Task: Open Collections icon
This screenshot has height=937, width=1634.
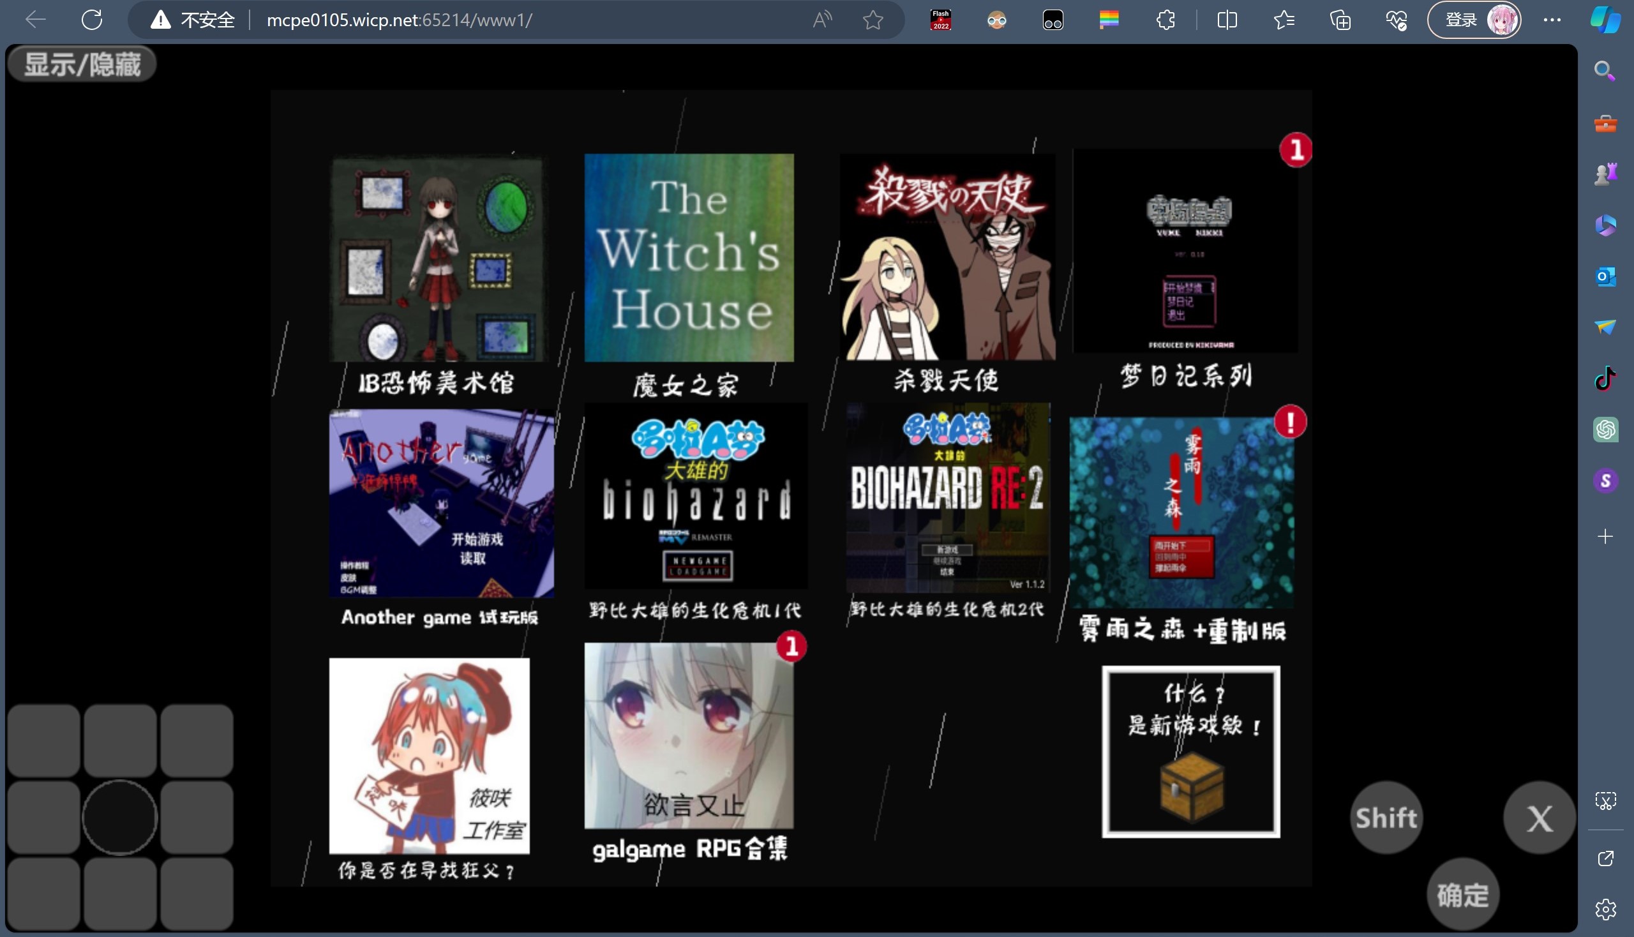Action: pyautogui.click(x=1340, y=20)
